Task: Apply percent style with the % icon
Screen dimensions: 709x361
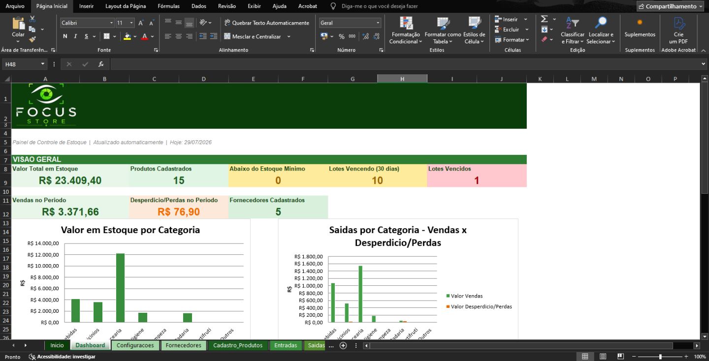Action: coord(341,36)
